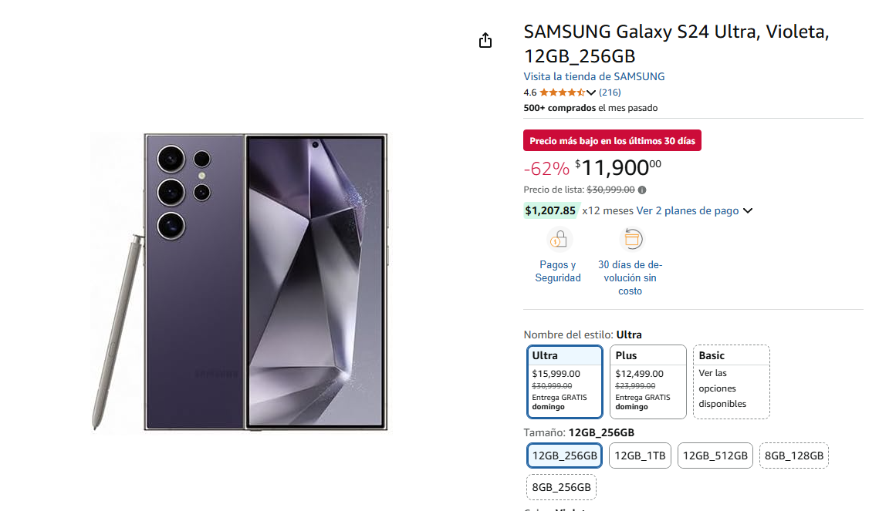Select the Basic style option
Viewport: 879px width, 511px height.
(x=731, y=382)
